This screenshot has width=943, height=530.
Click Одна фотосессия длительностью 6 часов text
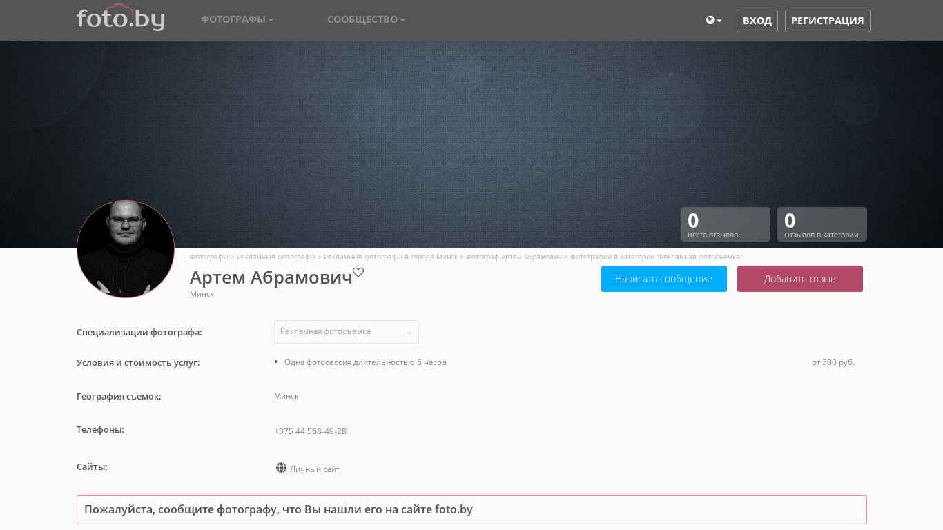(x=365, y=362)
